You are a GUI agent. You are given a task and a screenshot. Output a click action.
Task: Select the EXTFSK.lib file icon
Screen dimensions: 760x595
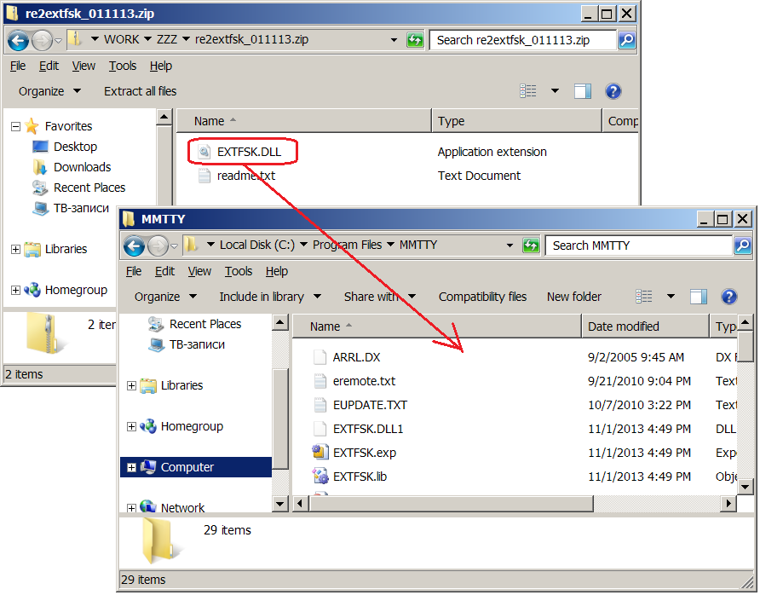[320, 477]
